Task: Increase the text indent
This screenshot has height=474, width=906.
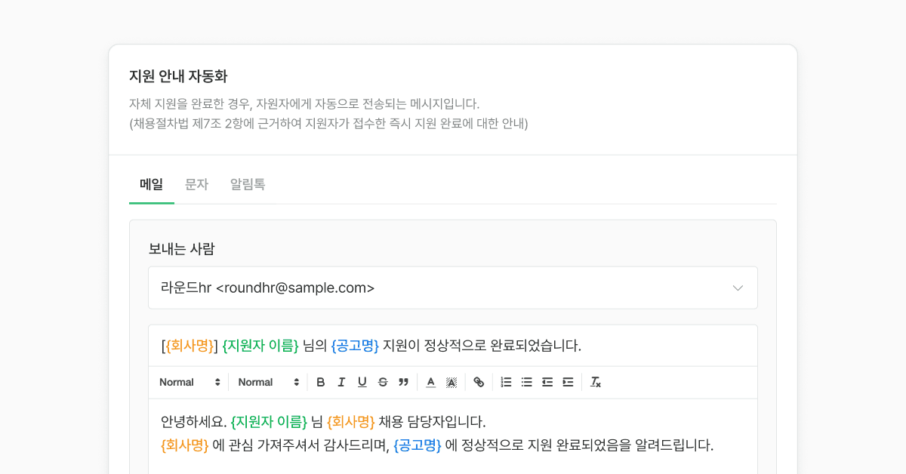Action: coord(568,382)
